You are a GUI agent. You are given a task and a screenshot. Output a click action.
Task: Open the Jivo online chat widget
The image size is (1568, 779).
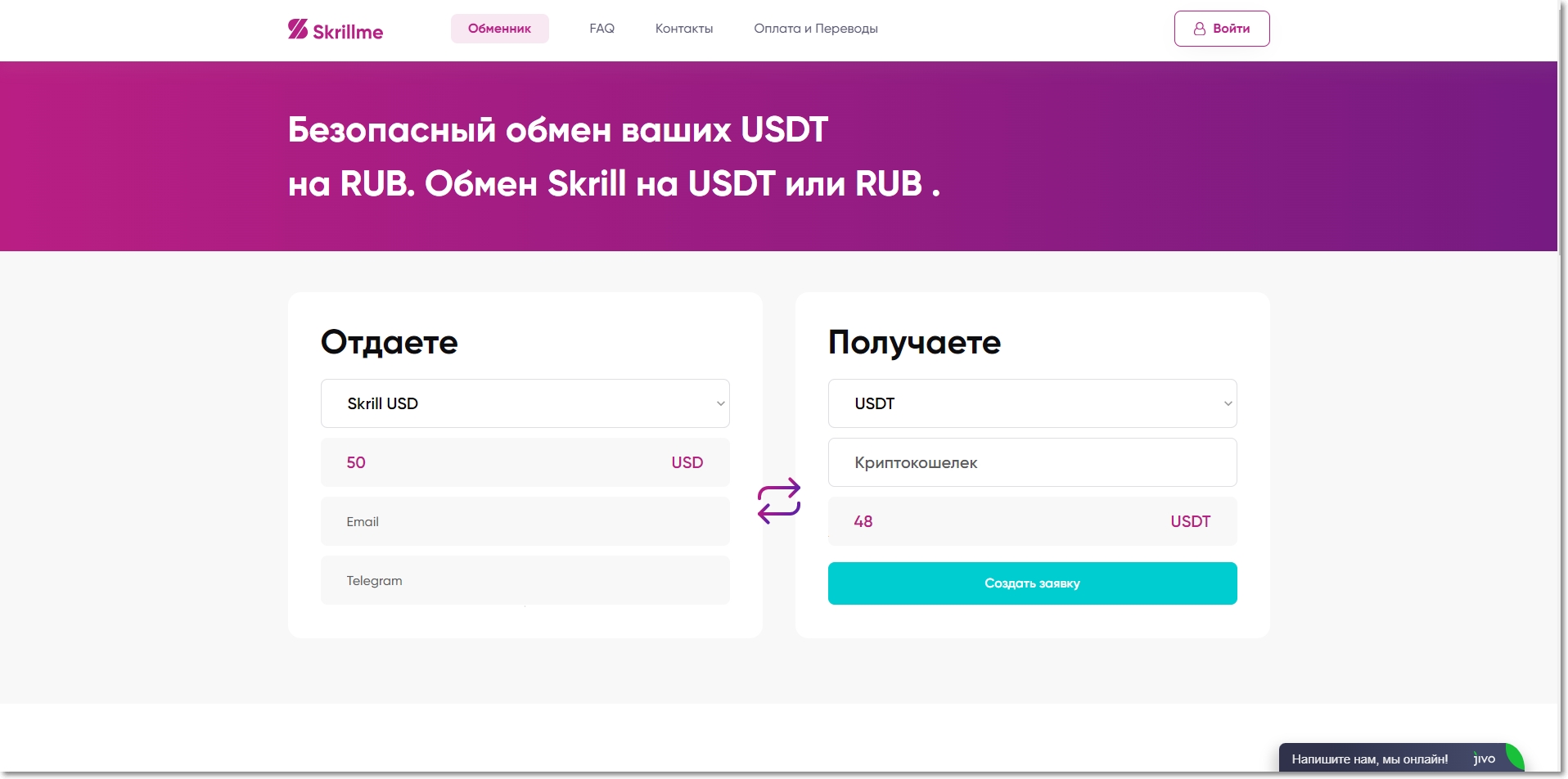pyautogui.click(x=1401, y=759)
